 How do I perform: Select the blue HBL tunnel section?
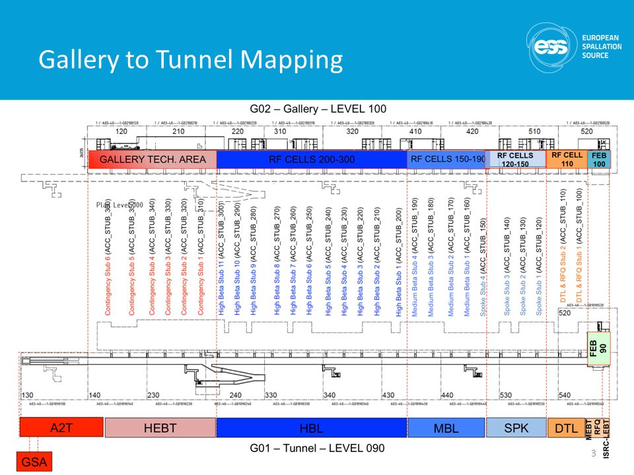click(x=311, y=427)
